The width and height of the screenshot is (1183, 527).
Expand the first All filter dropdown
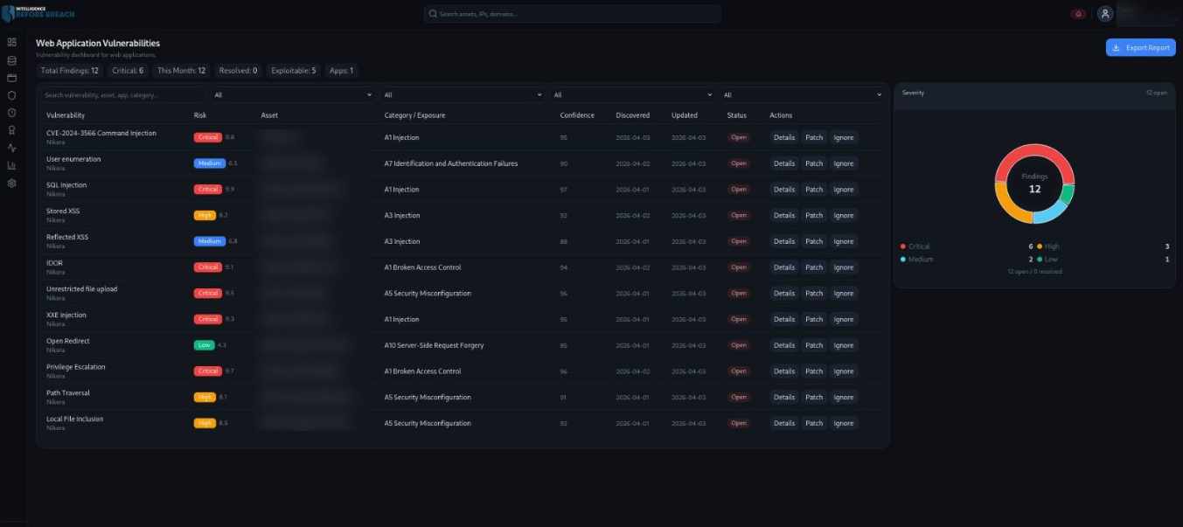(293, 94)
